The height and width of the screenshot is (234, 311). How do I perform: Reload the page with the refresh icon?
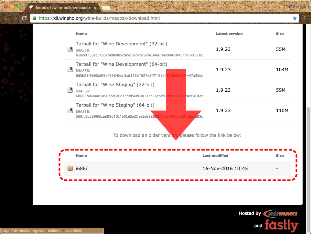coord(24,18)
